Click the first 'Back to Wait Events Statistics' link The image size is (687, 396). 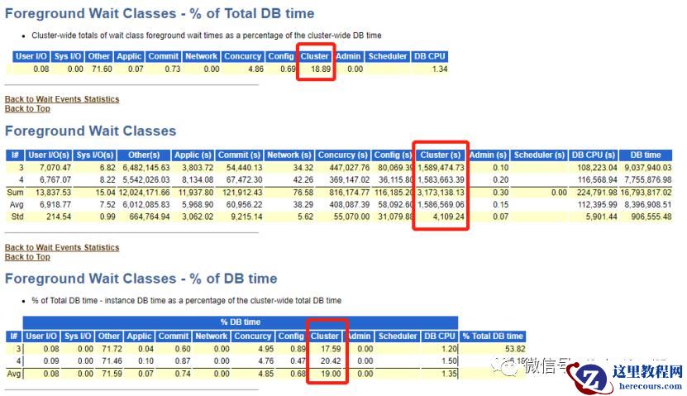[x=62, y=99]
